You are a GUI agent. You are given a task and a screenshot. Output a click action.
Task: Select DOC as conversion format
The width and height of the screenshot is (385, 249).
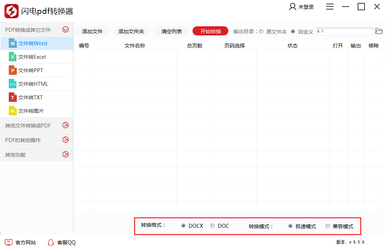coord(212,226)
